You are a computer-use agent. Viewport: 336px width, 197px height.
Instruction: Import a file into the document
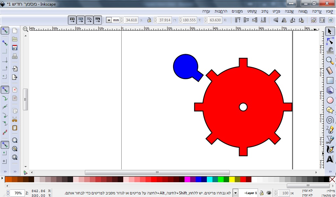tap(14, 69)
